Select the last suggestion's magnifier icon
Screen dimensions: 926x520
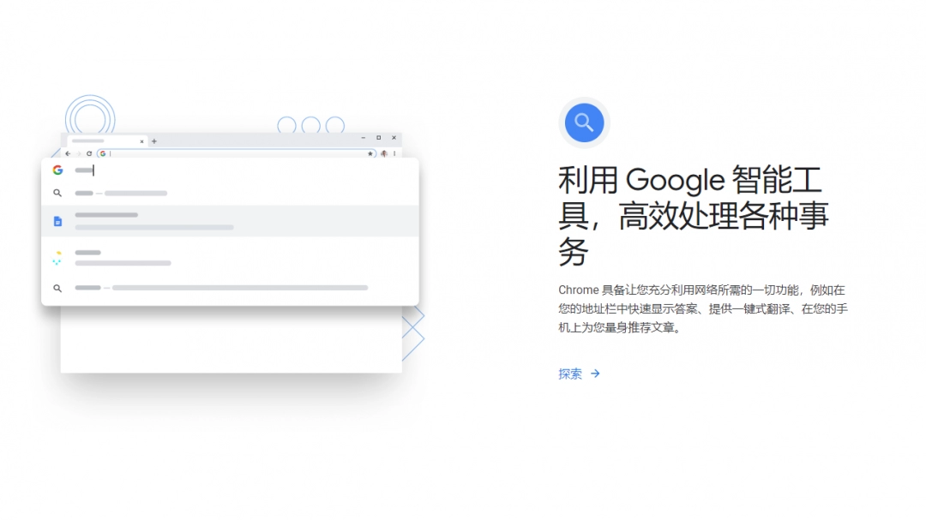(x=57, y=288)
